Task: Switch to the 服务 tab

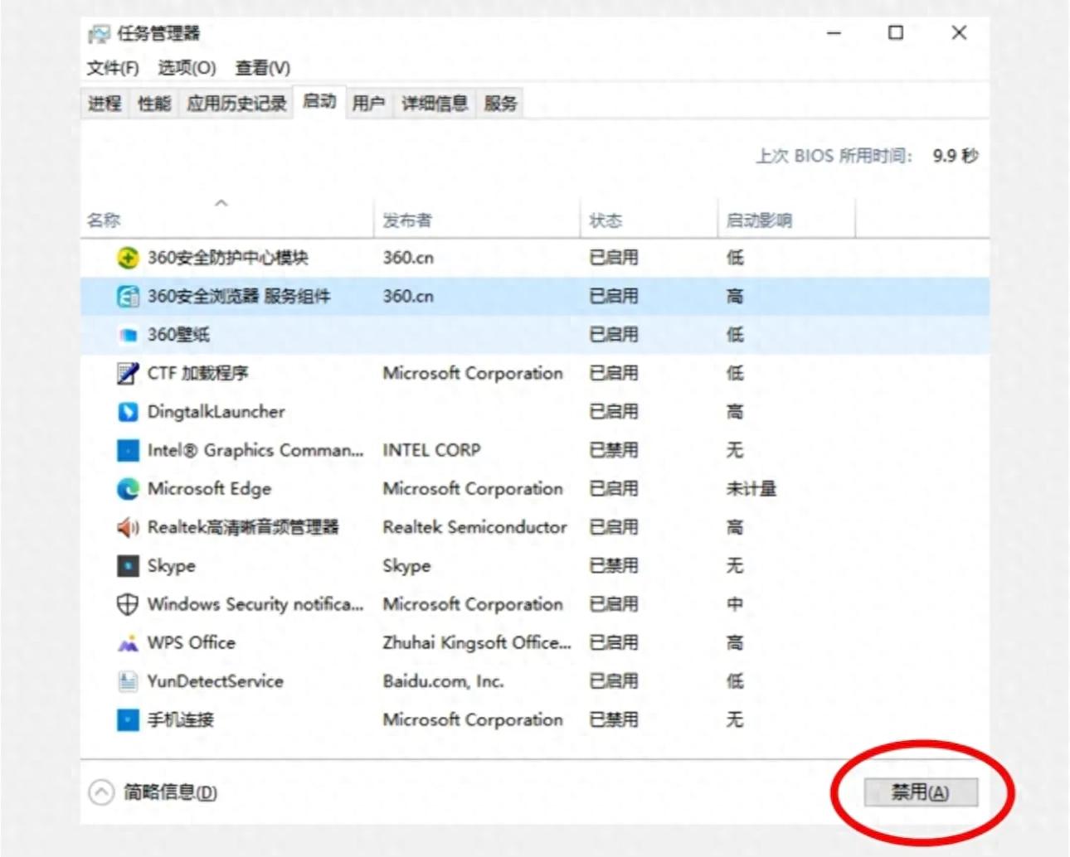Action: pos(500,104)
